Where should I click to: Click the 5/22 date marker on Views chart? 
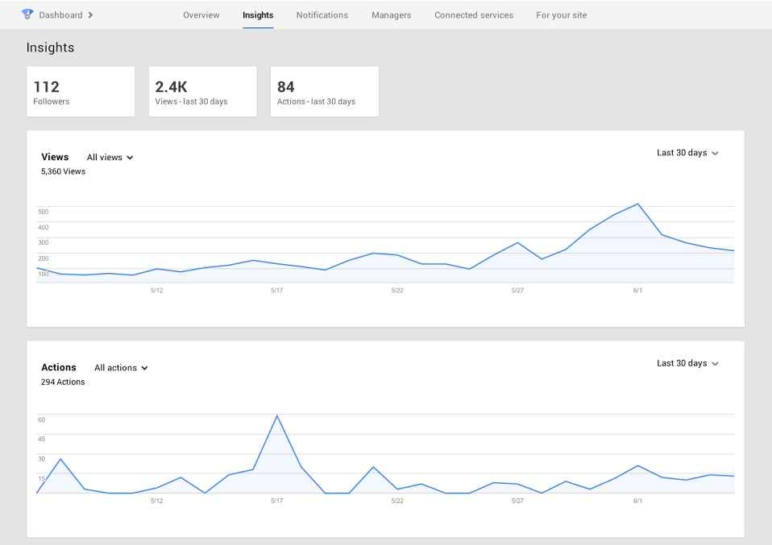click(x=396, y=290)
